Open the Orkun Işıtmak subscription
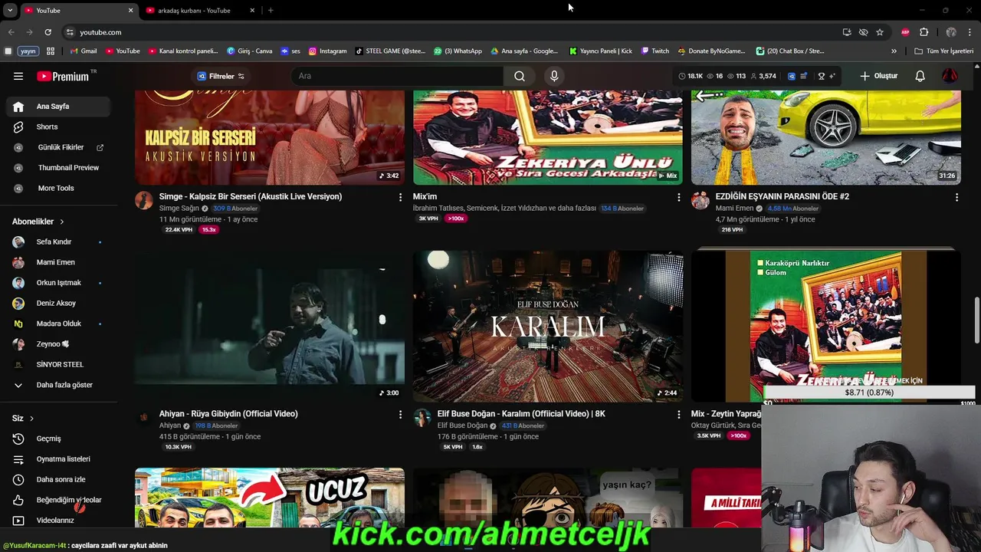This screenshot has width=981, height=552. (57, 283)
